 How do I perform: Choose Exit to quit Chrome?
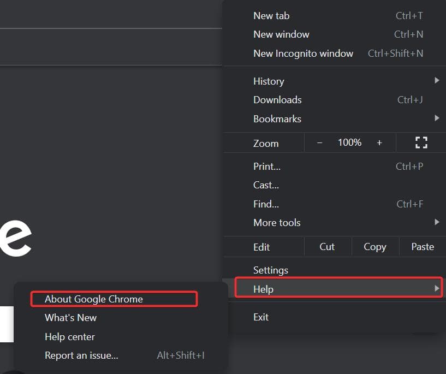click(x=334, y=317)
